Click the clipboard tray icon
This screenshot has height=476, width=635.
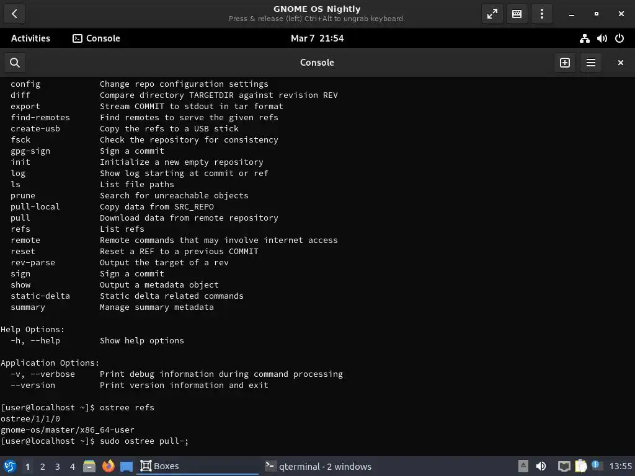[580, 466]
